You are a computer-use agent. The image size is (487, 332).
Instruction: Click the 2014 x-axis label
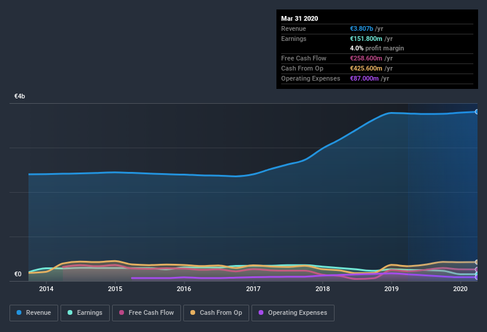[x=46, y=289]
